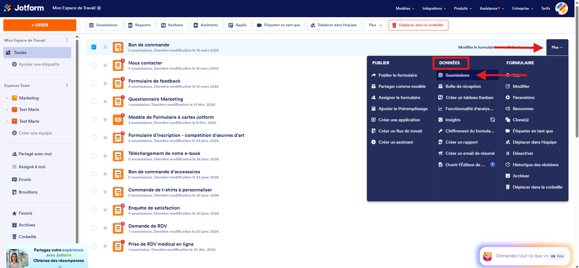
Task: Click toolbar Déplacer dans l'équipe button
Action: click(334, 25)
